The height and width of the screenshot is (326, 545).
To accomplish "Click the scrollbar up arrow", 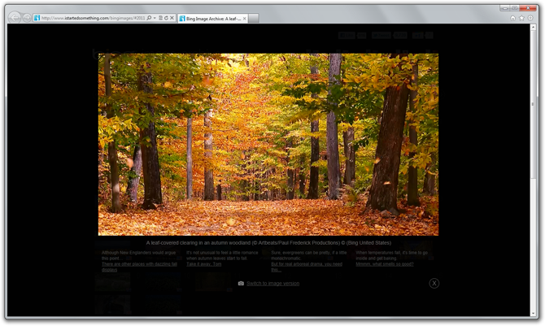I will coord(533,27).
